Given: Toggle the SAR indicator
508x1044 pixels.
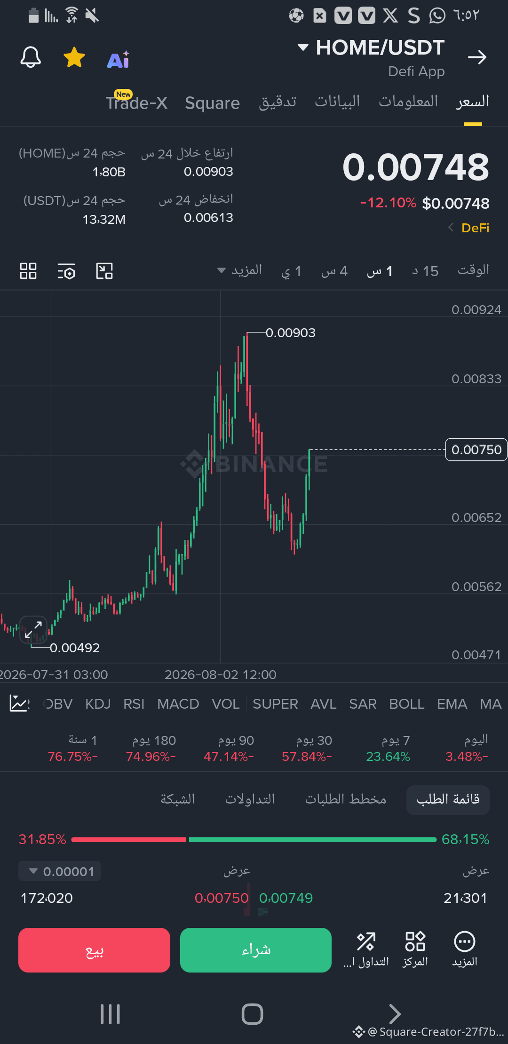Looking at the screenshot, I should point(363,704).
